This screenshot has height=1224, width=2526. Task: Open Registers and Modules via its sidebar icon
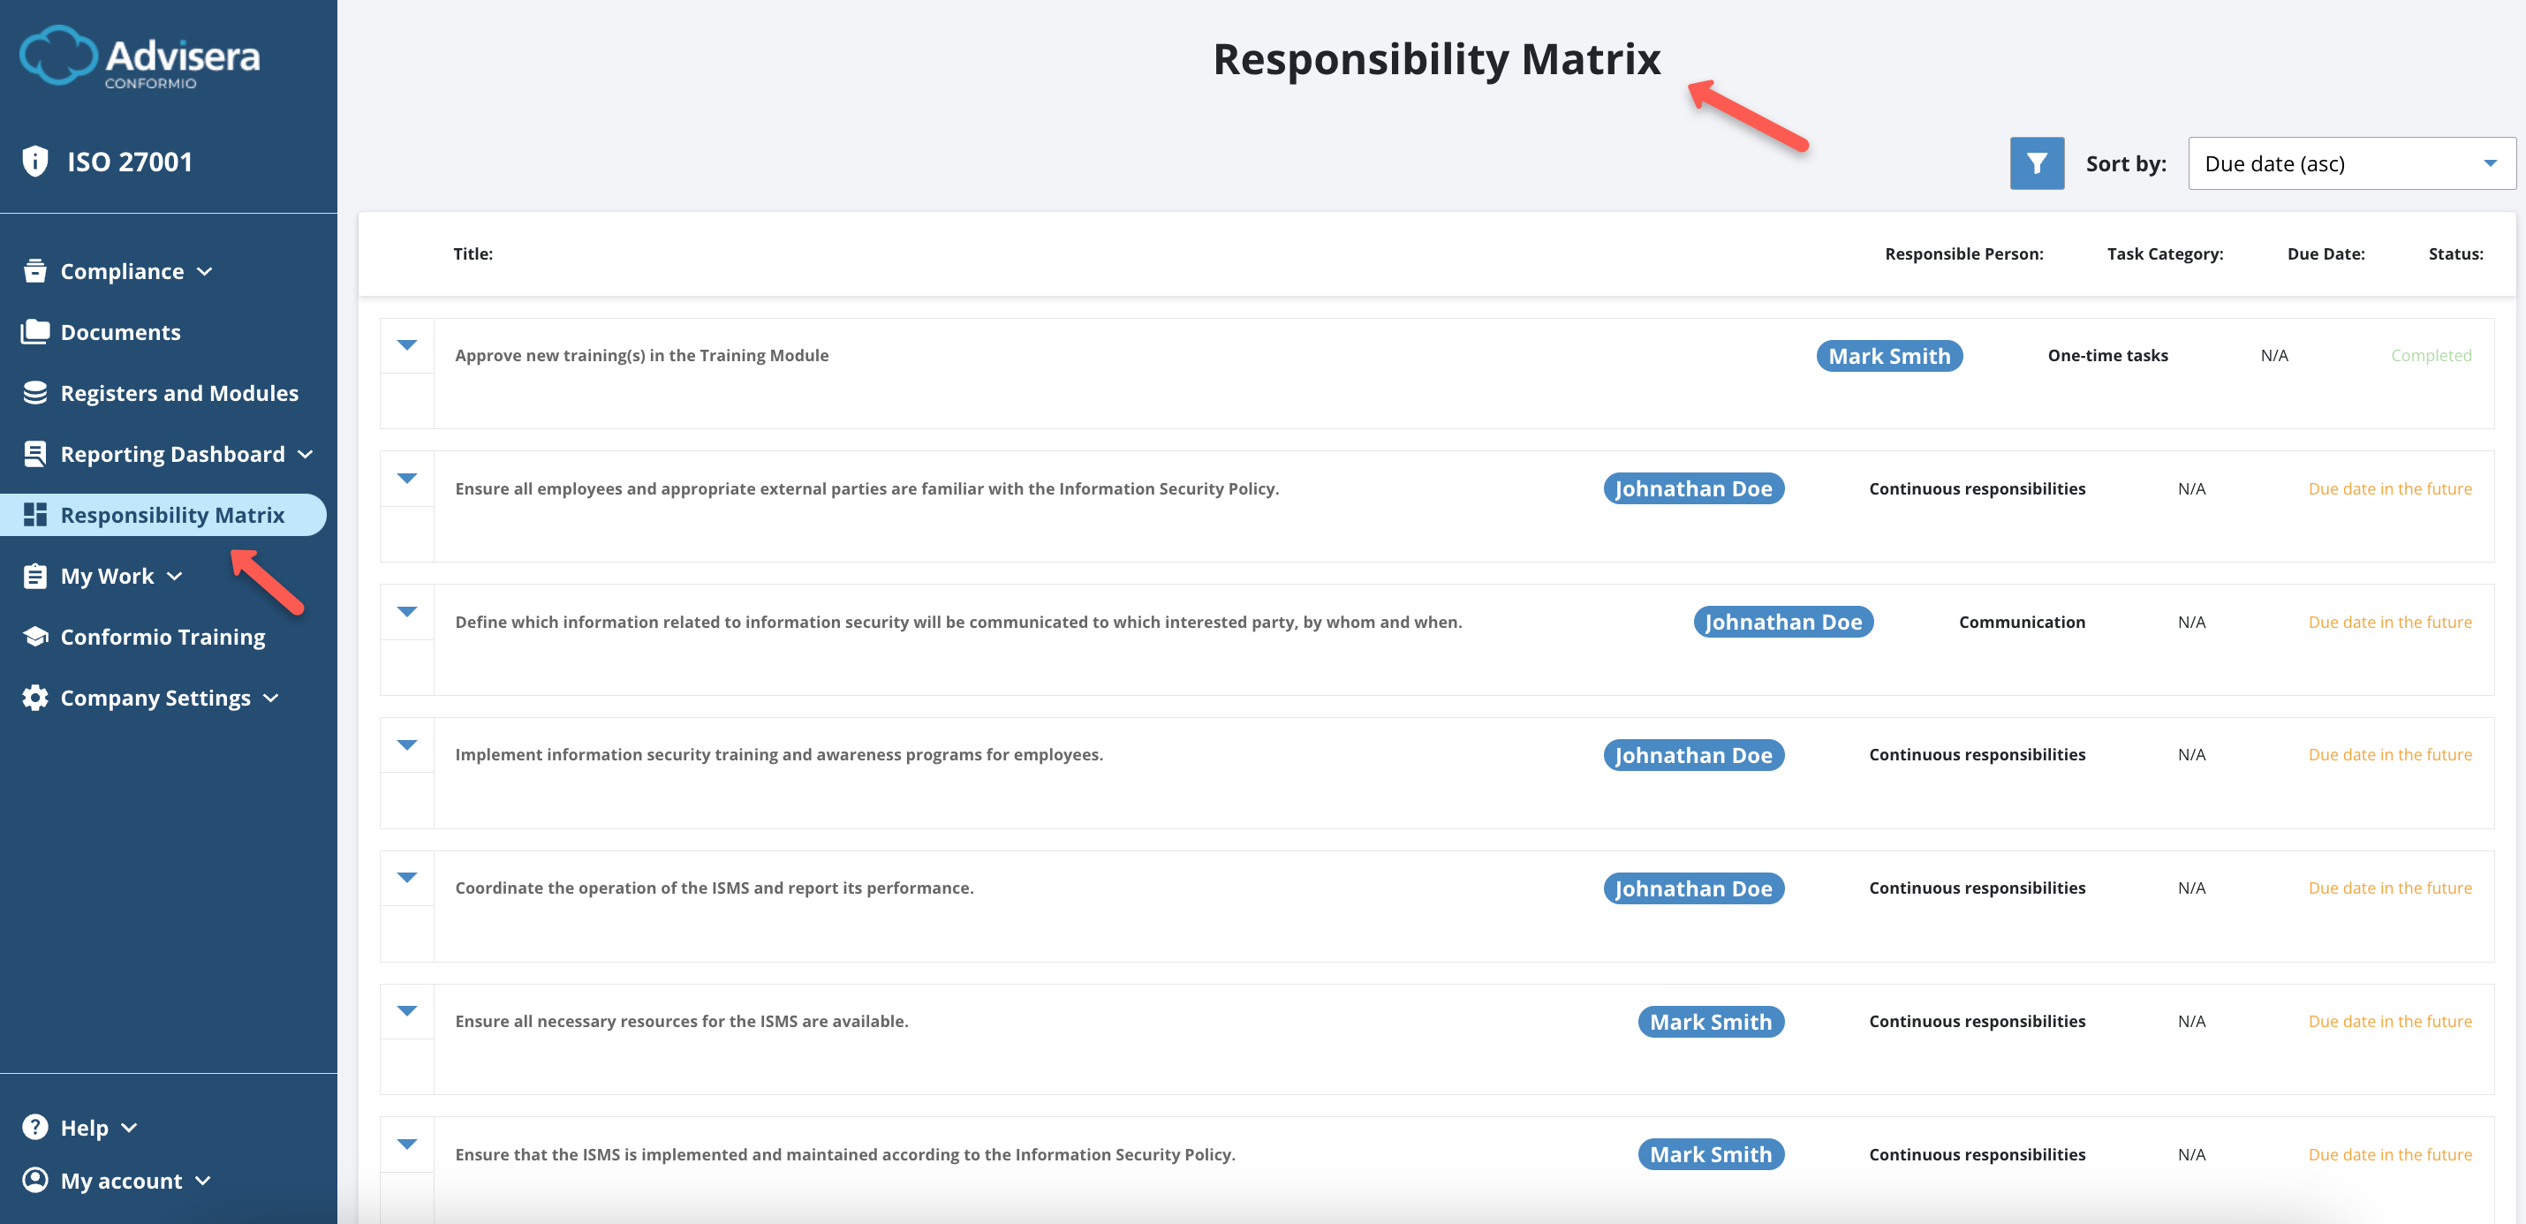[x=34, y=392]
